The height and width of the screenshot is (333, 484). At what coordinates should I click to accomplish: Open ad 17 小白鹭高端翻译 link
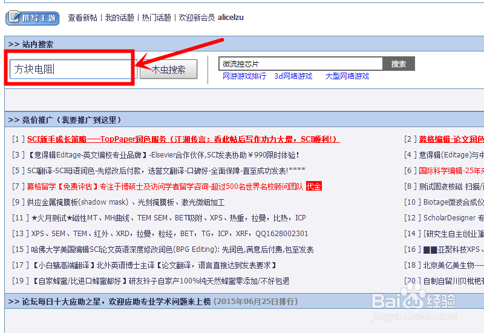click(154, 265)
